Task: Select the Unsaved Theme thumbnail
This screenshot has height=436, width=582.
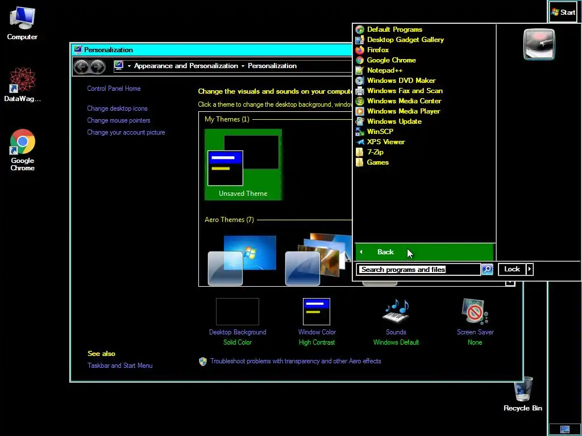Action: coord(243,165)
